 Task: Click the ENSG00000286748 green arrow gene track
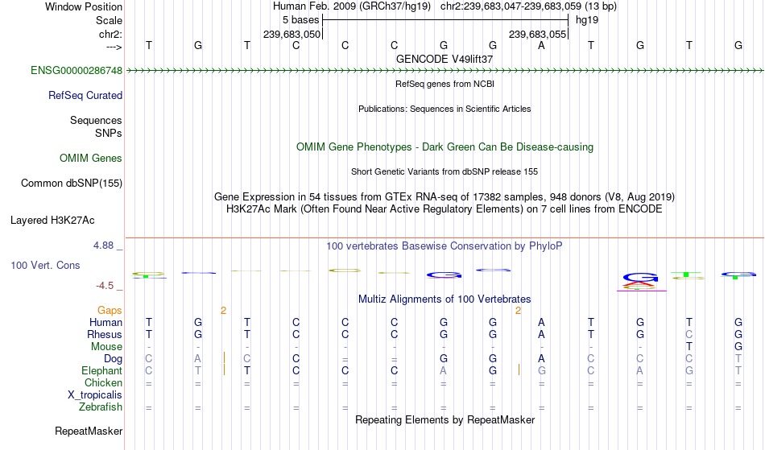(x=445, y=71)
